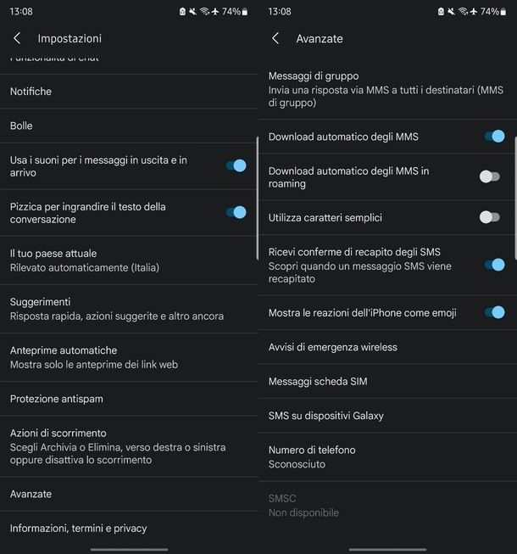Open Avanzate settings entry
The image size is (517, 554).
pyautogui.click(x=129, y=494)
